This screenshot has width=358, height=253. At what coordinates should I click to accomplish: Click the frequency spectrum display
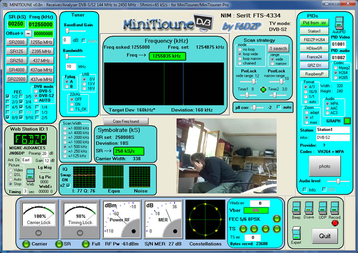coord(164,84)
